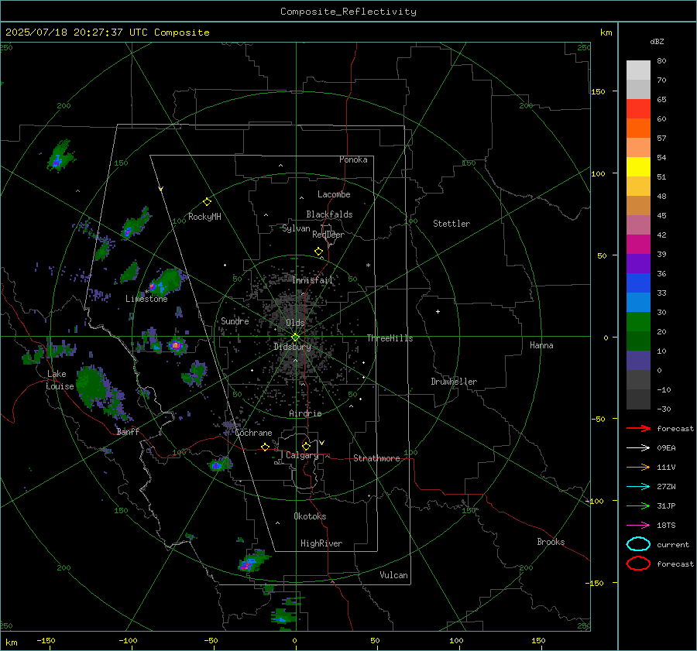This screenshot has width=697, height=651.
Task: Click the Ponoka city label
Action: tap(353, 159)
